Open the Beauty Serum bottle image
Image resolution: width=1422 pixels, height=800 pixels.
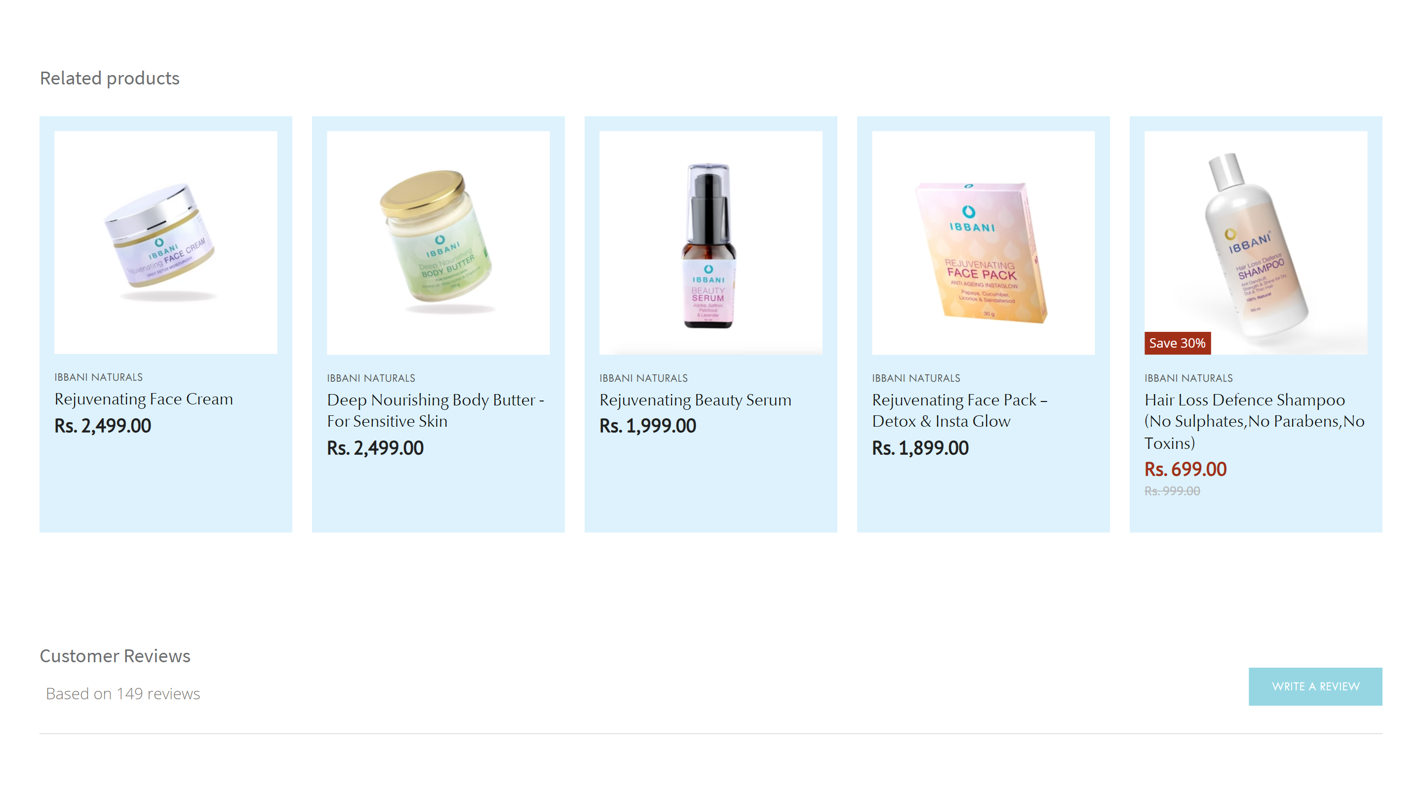pyautogui.click(x=711, y=242)
